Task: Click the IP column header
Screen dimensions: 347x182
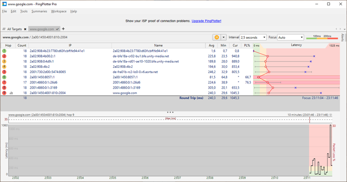Action: point(70,45)
